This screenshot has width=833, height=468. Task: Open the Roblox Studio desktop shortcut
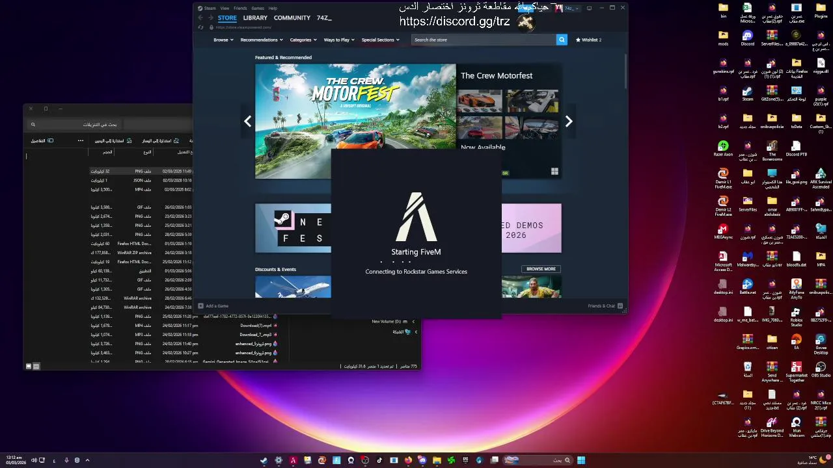(797, 315)
